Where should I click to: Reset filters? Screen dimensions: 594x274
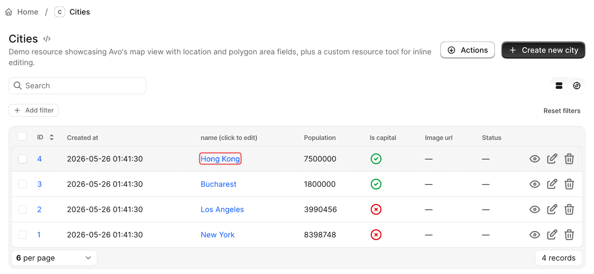(562, 111)
